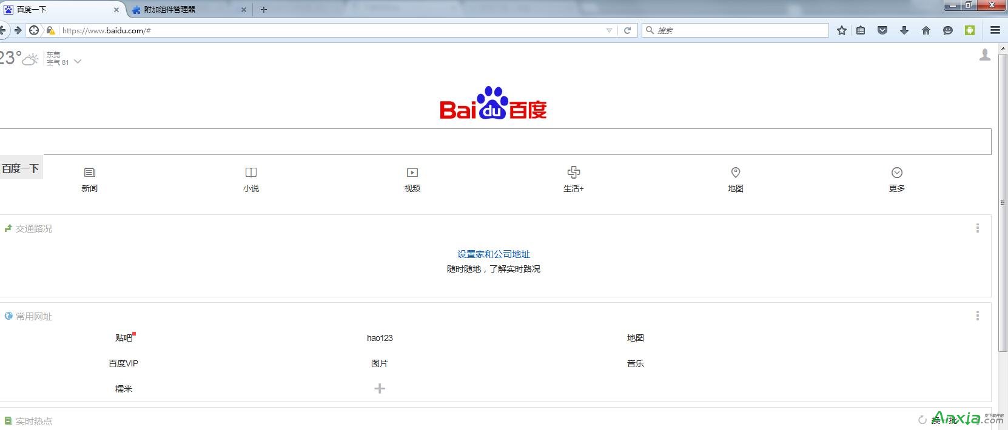Expand the weather location chevron
1008x430 pixels.
[77, 62]
